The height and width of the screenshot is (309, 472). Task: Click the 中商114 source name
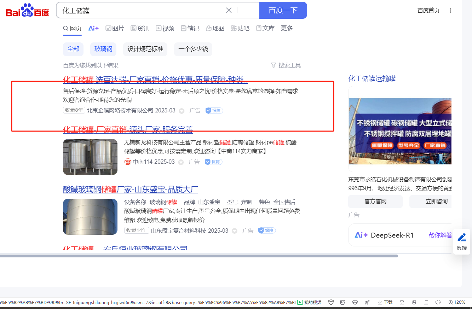pos(143,162)
